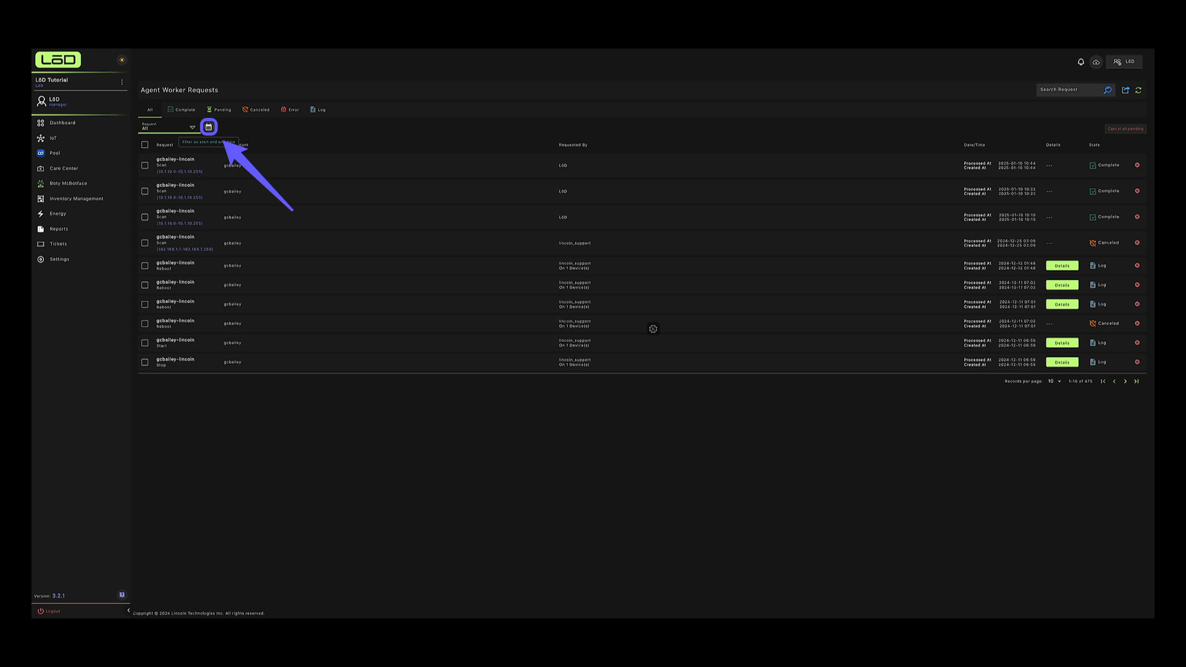Open the Log of the 2024-12-12 Reboot
Screen dimensions: 1186x667
(1098, 266)
